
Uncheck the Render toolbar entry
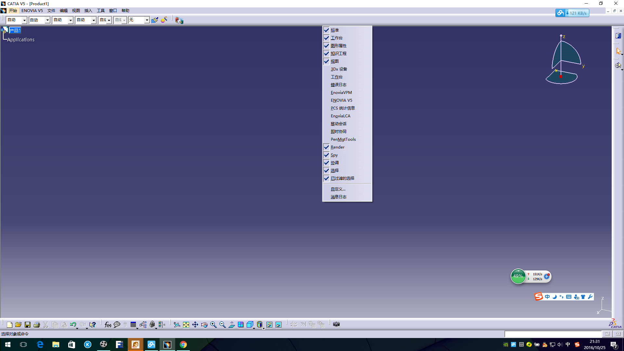[338, 147]
